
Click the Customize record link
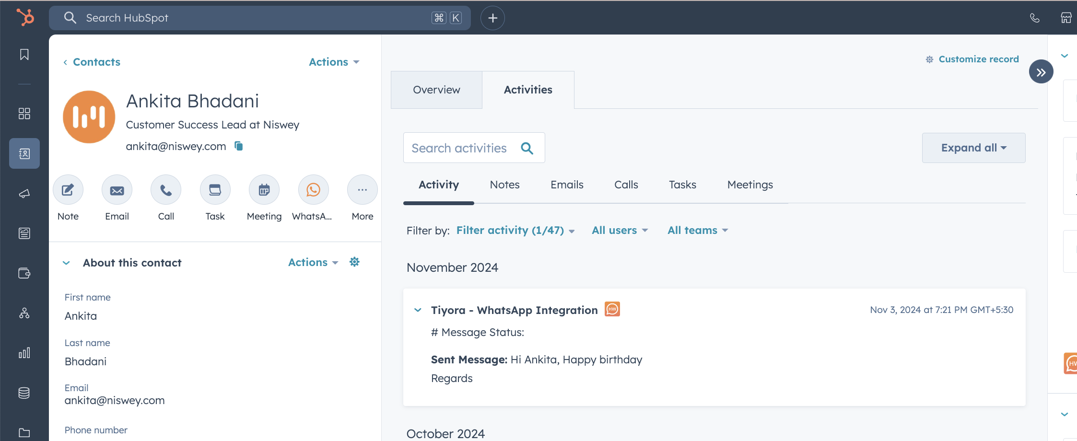click(978, 59)
